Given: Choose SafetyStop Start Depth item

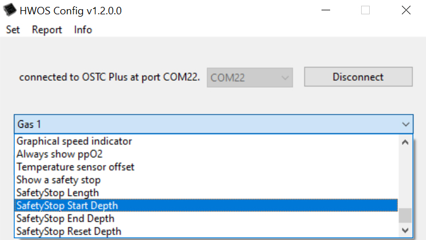Looking at the screenshot, I should point(67,206).
